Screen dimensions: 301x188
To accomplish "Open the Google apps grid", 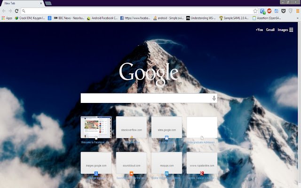I will tap(291, 30).
